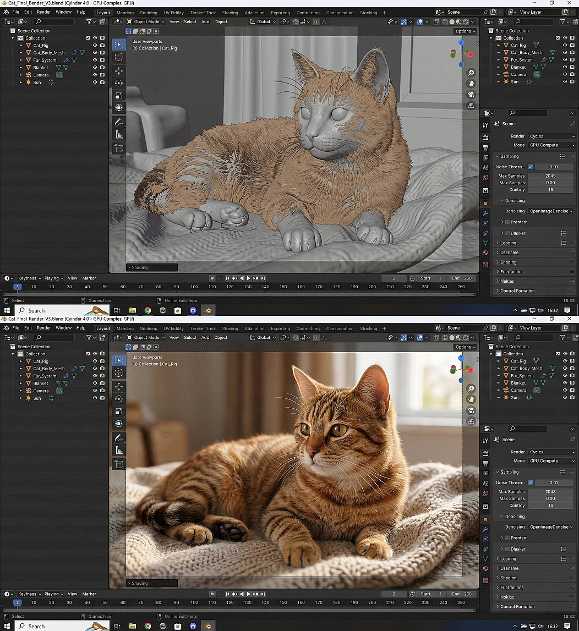This screenshot has height=631, width=579.
Task: Toggle Noise Threshold checkbox in top properties panel
Action: [x=531, y=167]
